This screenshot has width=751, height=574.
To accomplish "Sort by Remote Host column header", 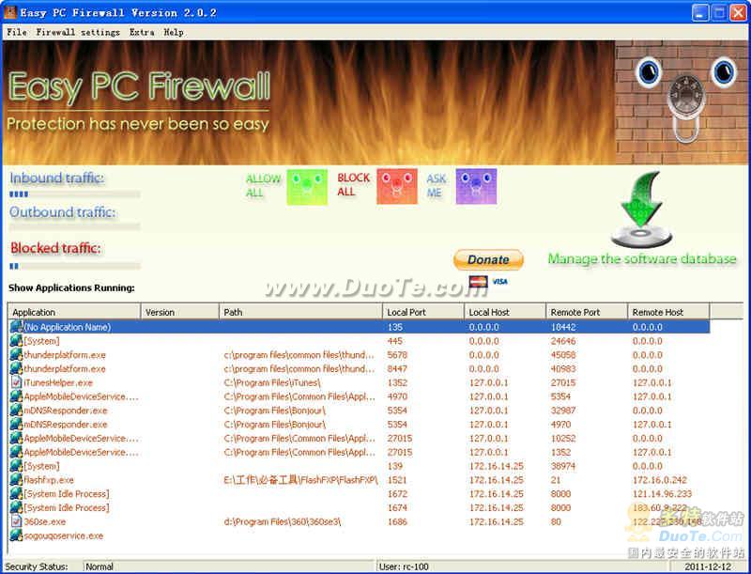I will pos(668,312).
